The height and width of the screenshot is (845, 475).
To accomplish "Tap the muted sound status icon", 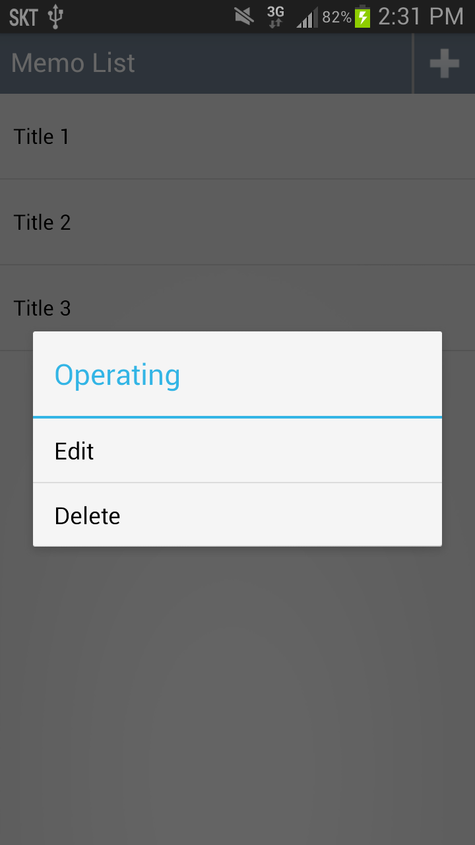I will click(x=244, y=17).
